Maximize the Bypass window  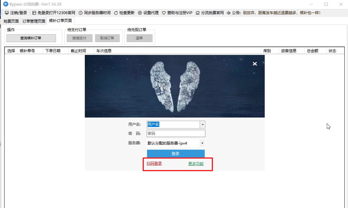click(x=326, y=4)
